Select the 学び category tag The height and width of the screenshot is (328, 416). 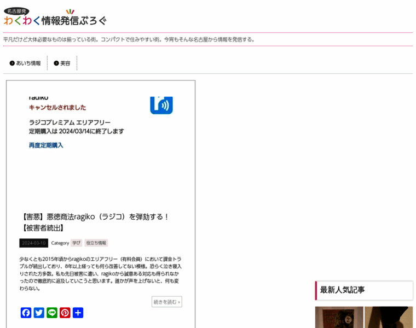point(76,243)
